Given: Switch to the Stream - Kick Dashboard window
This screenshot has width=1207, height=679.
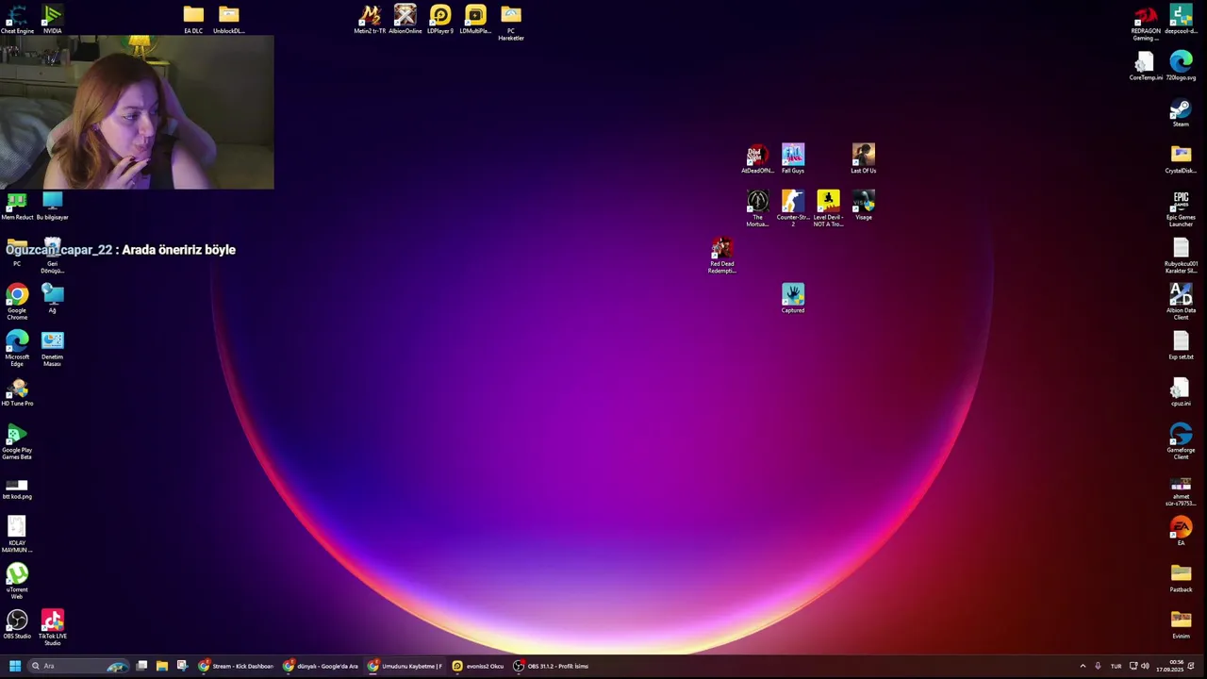Looking at the screenshot, I should coord(236,666).
